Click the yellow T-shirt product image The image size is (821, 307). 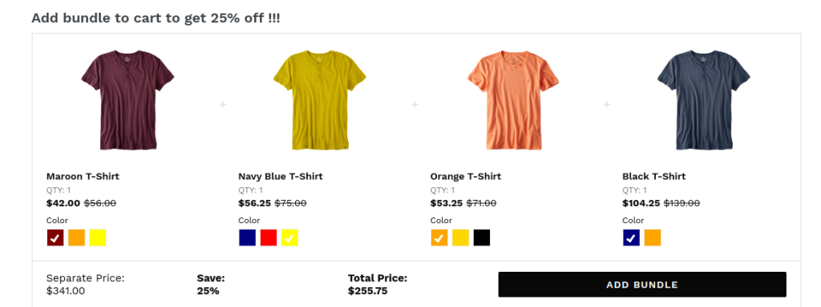point(319,100)
